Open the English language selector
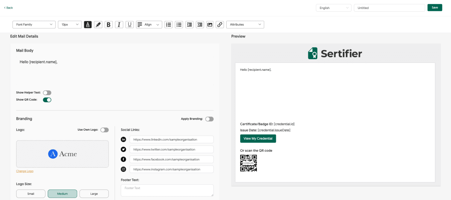451x200 pixels. [333, 8]
